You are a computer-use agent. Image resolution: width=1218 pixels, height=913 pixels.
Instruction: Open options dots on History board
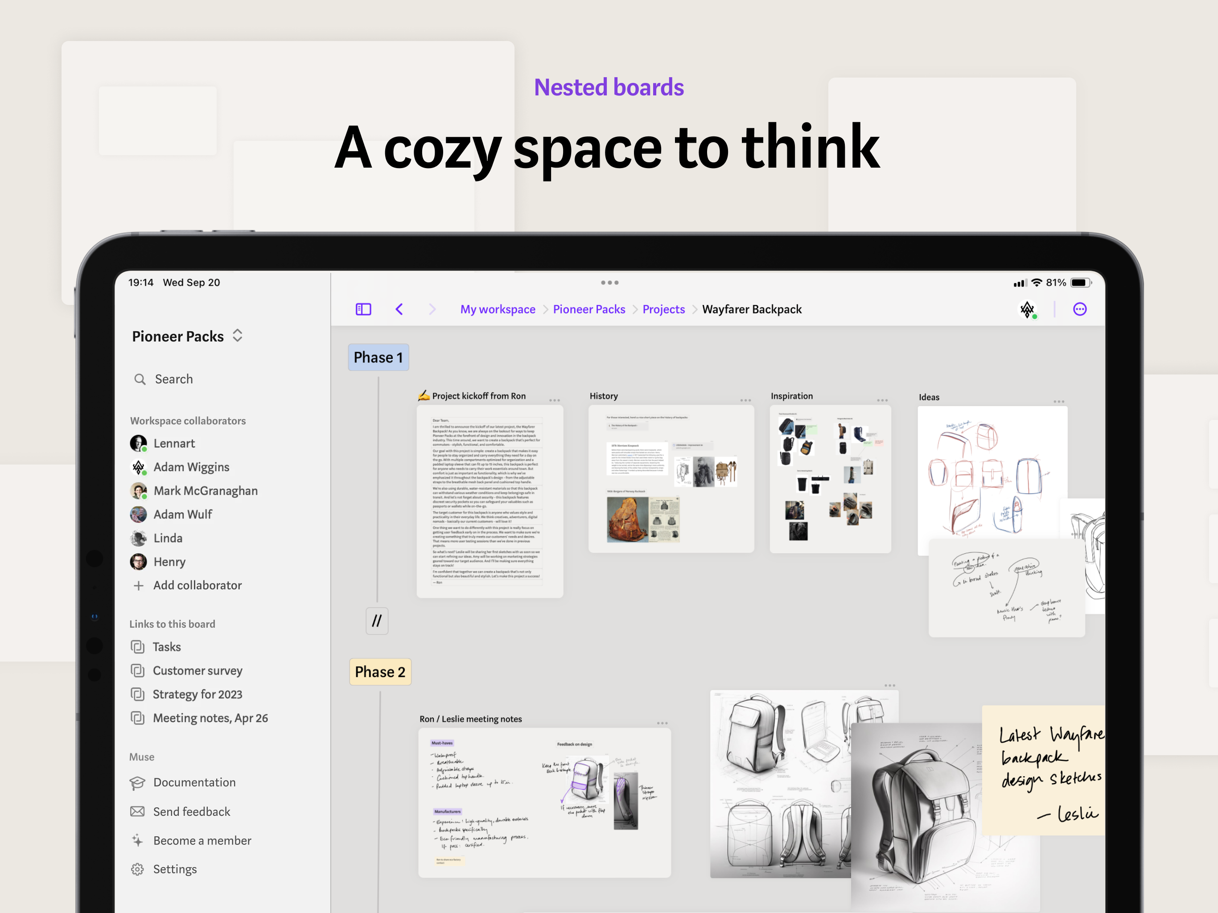tap(745, 400)
